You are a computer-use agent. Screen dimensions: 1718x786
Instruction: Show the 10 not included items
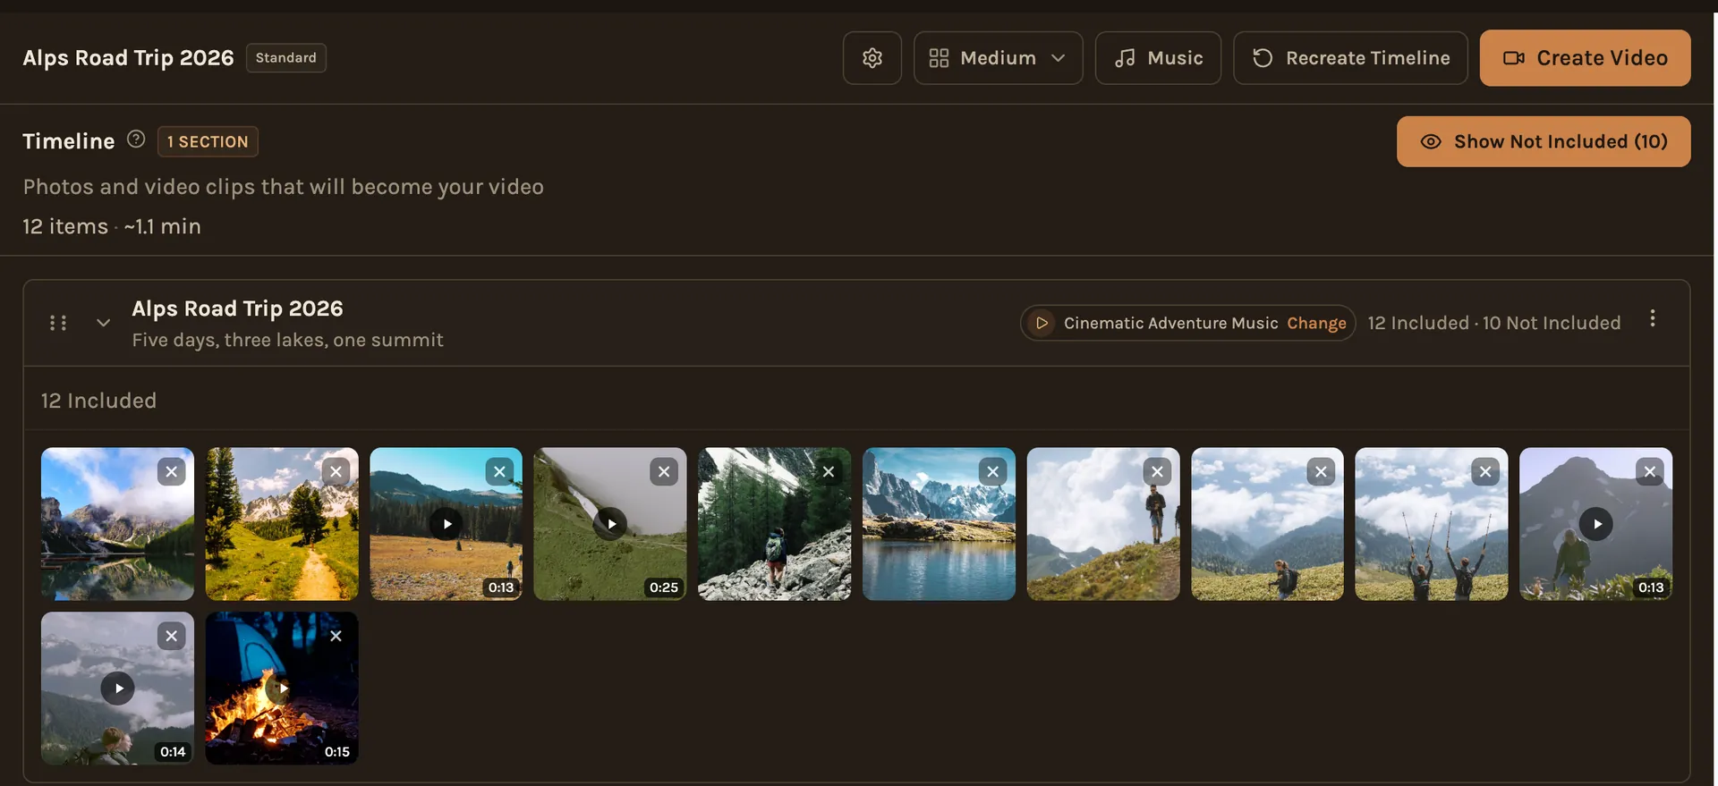point(1544,141)
